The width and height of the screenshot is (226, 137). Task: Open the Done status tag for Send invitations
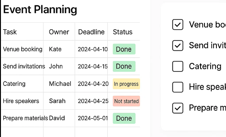point(124,66)
